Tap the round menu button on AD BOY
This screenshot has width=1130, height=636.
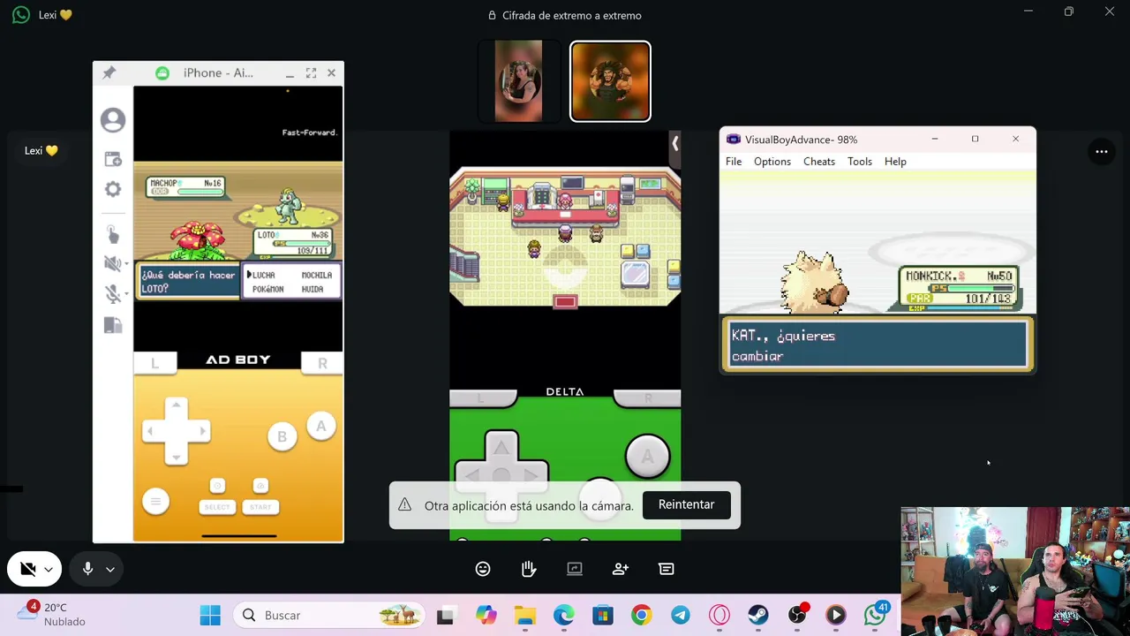point(155,502)
